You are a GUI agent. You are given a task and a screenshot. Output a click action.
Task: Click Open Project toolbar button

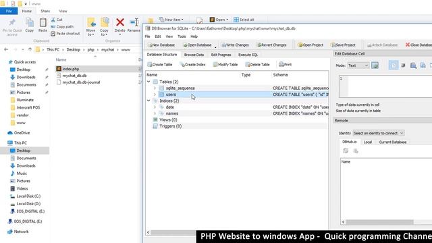(x=310, y=45)
